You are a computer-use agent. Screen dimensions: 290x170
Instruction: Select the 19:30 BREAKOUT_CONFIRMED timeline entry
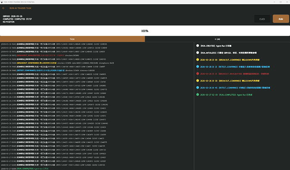tap(228, 81)
